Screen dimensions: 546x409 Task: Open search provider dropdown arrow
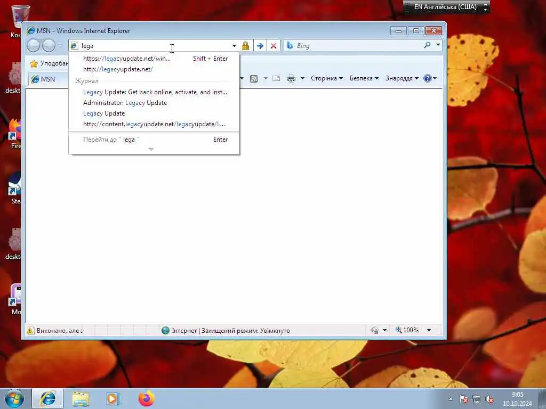[x=438, y=45]
